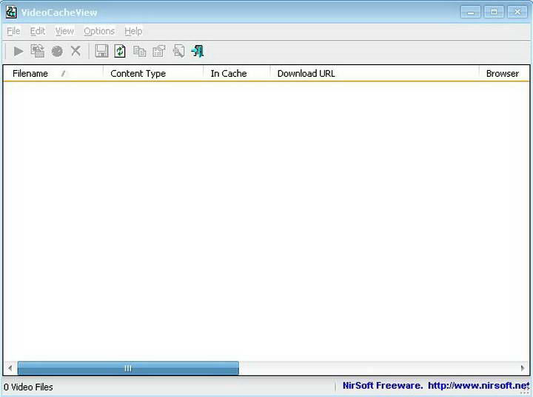This screenshot has width=533, height=397.
Task: Open the Help menu
Action: point(133,31)
